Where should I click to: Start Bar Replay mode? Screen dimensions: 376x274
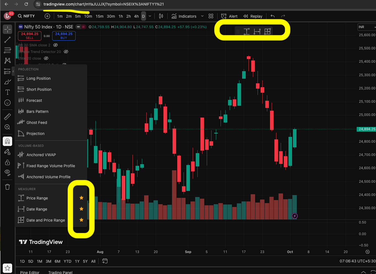pyautogui.click(x=253, y=16)
